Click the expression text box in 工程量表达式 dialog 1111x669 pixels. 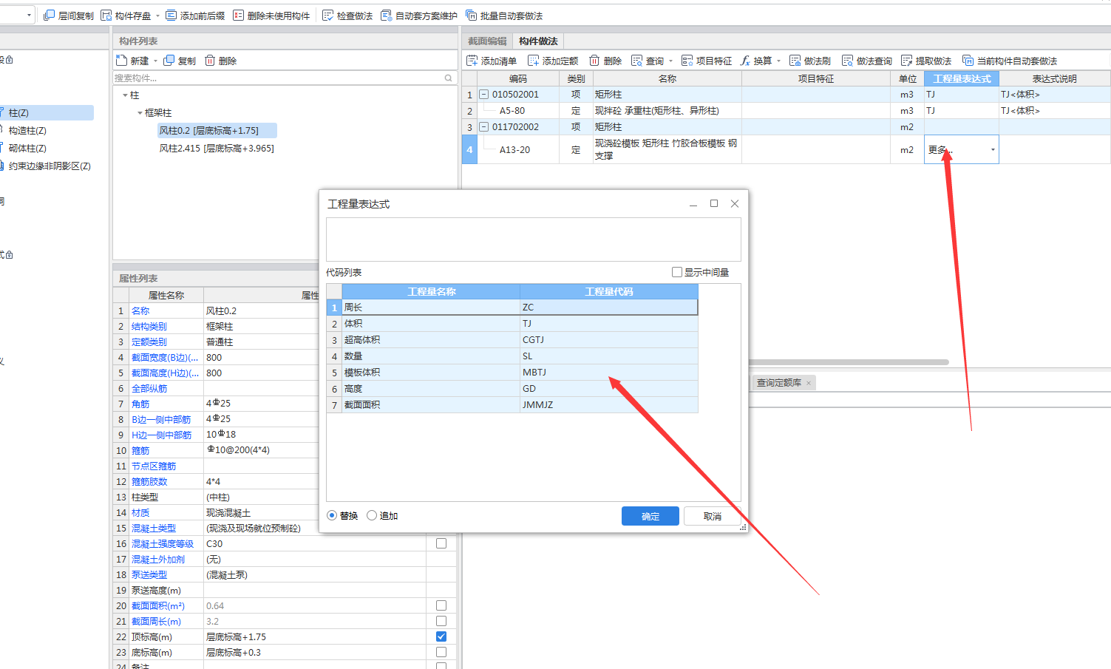point(534,239)
